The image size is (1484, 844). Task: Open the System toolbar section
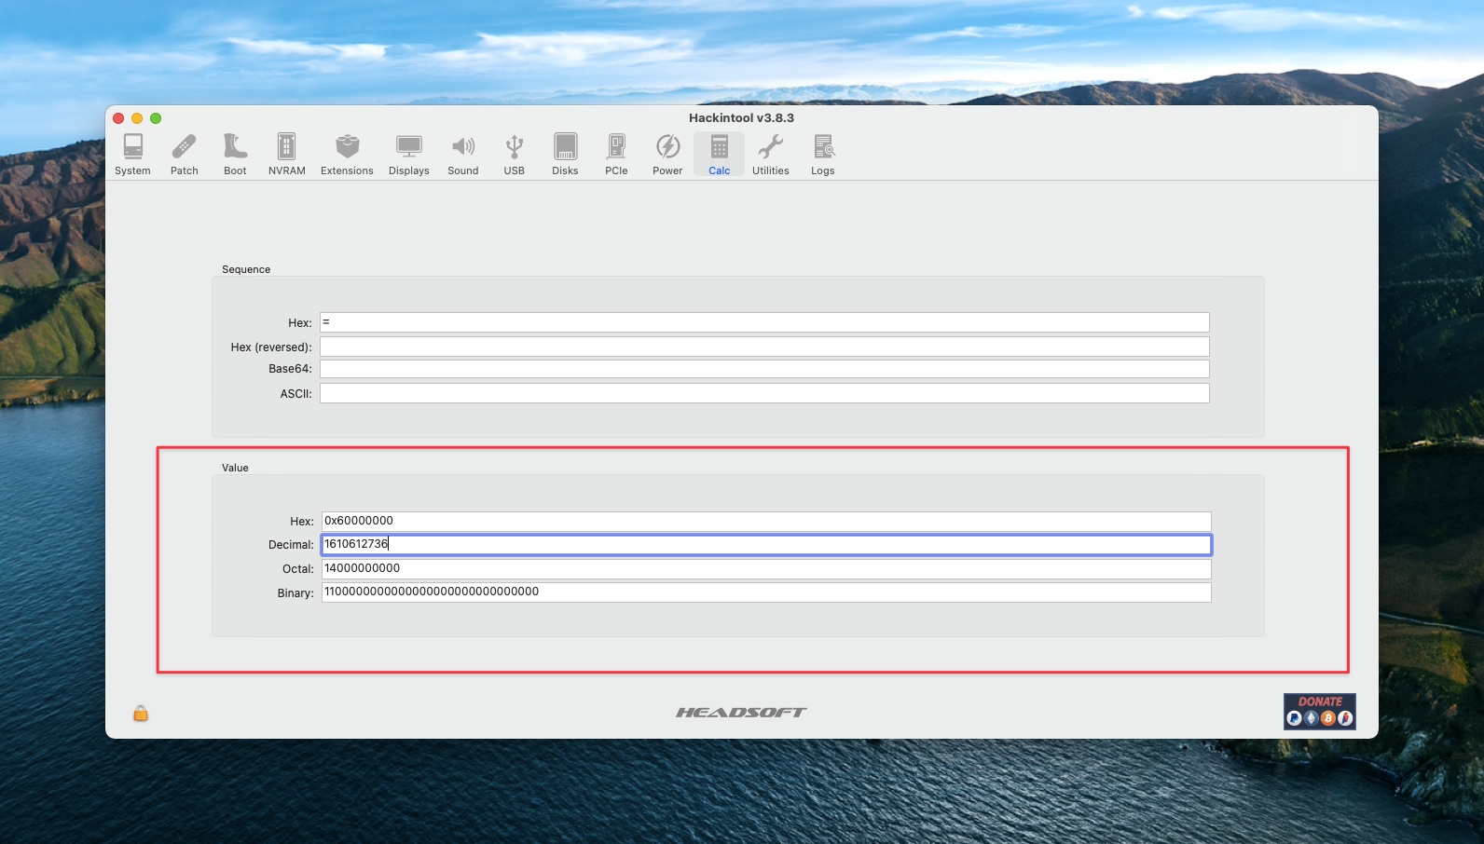[x=132, y=154]
